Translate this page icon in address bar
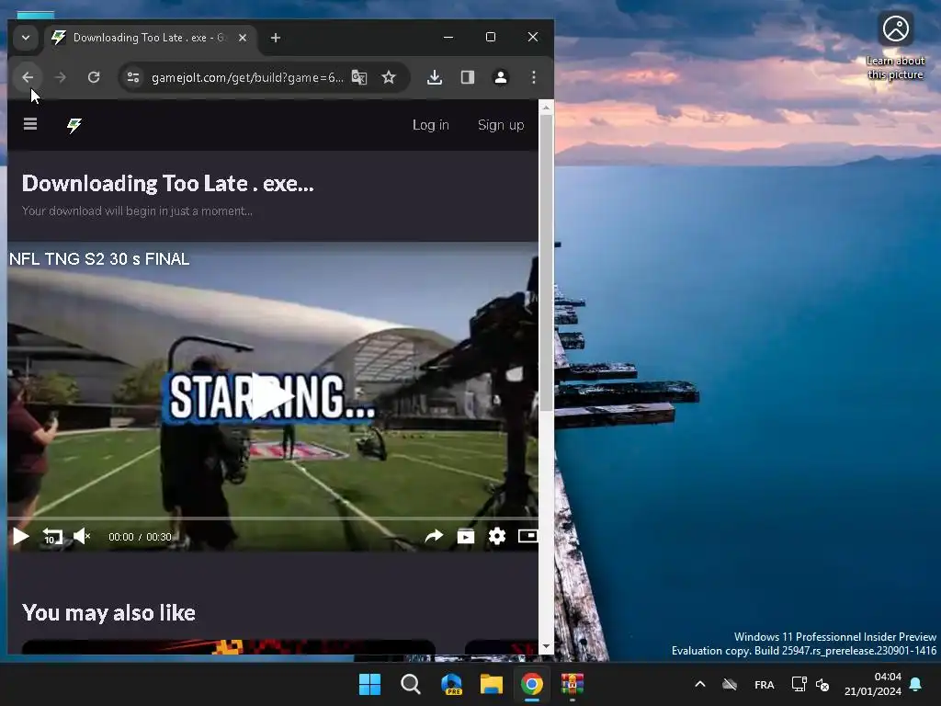This screenshot has width=941, height=706. (359, 77)
